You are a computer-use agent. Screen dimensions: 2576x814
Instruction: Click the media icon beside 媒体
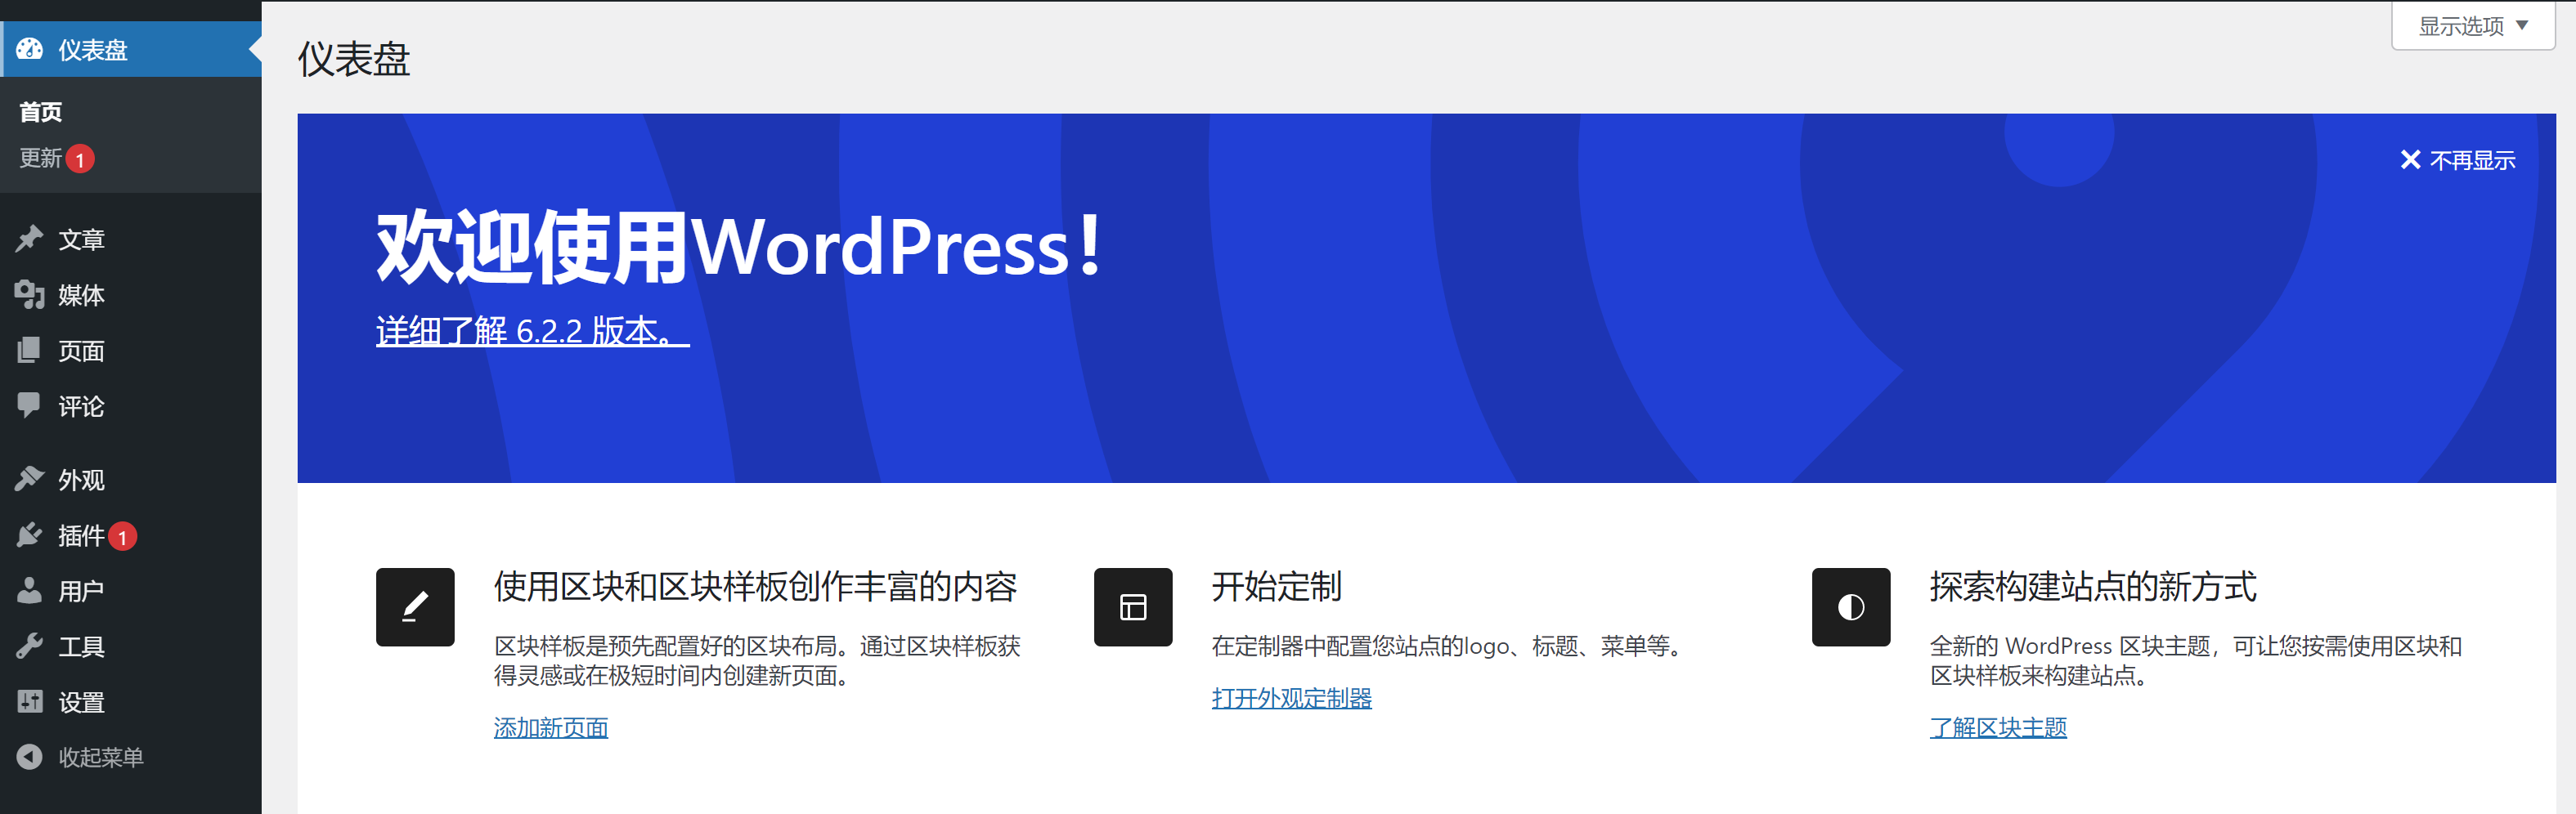point(30,295)
